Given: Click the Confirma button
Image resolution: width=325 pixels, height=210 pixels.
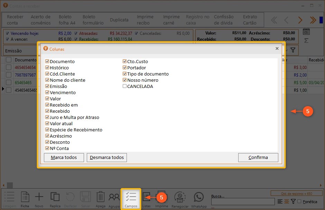Looking at the screenshot, I should click(x=258, y=158).
